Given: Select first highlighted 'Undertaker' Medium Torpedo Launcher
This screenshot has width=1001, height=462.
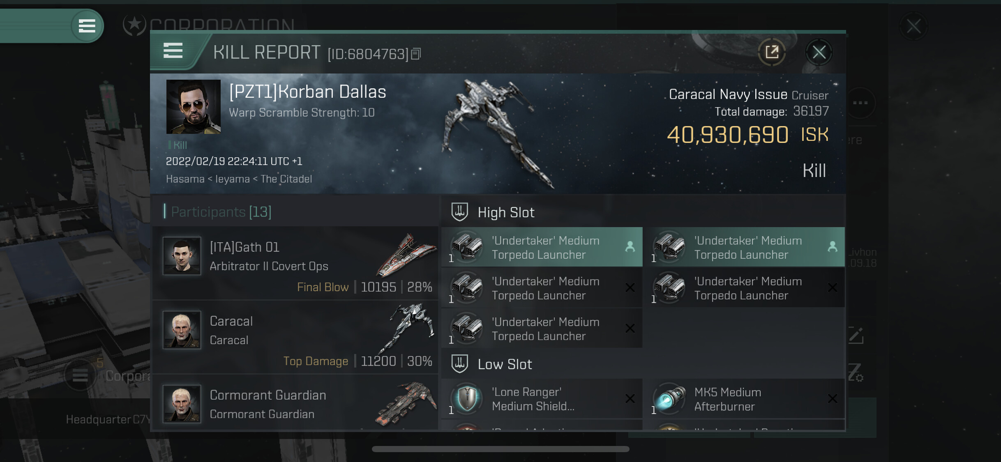Looking at the screenshot, I should pyautogui.click(x=542, y=247).
